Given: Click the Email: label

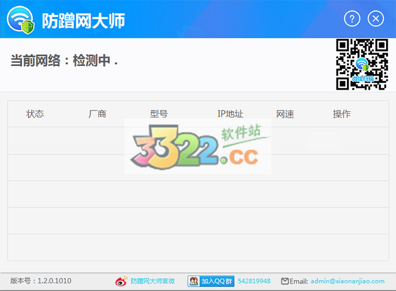Looking at the screenshot, I should (x=299, y=281).
